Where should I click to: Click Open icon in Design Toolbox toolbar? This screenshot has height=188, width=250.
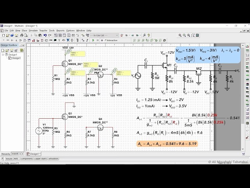7,51
